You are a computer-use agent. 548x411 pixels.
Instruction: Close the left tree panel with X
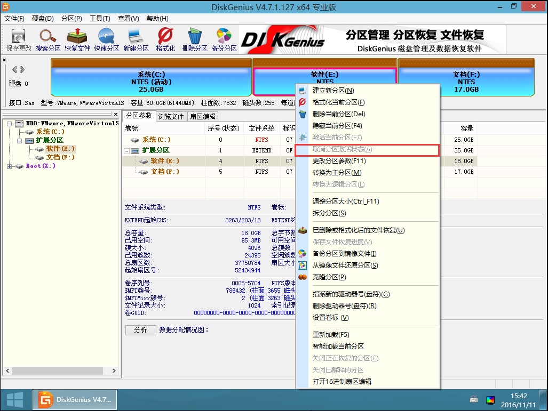116,114
